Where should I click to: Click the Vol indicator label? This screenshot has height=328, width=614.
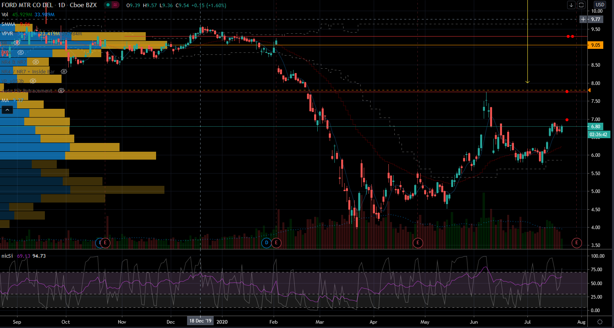point(5,15)
